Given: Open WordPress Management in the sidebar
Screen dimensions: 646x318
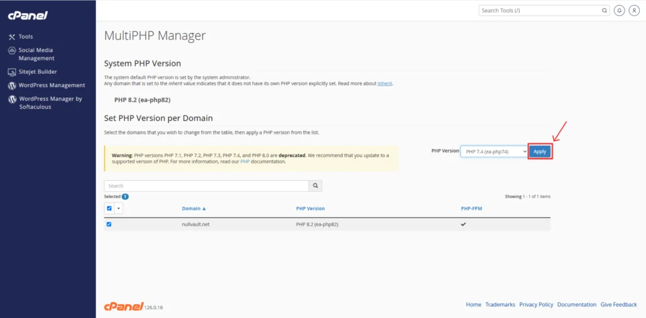Looking at the screenshot, I should (52, 85).
